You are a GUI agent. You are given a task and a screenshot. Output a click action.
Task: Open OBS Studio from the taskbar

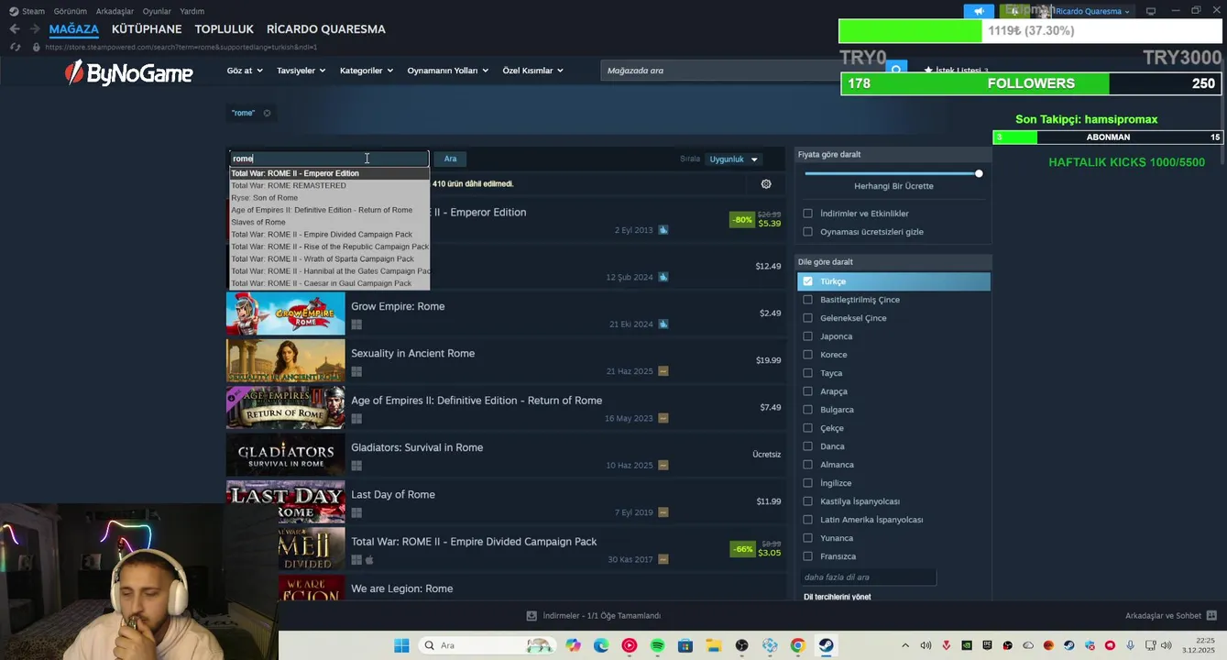(741, 645)
